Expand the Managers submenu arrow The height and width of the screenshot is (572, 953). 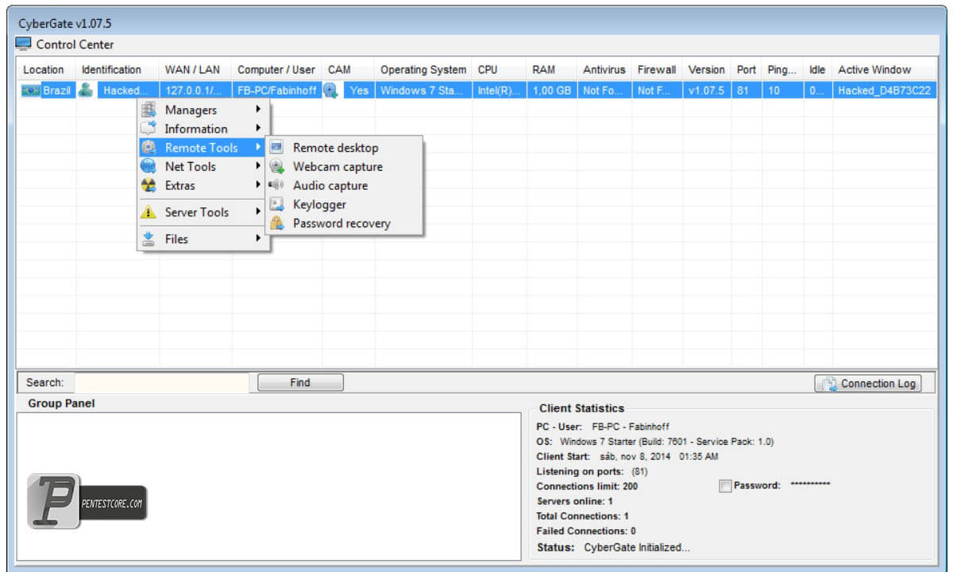coord(257,110)
